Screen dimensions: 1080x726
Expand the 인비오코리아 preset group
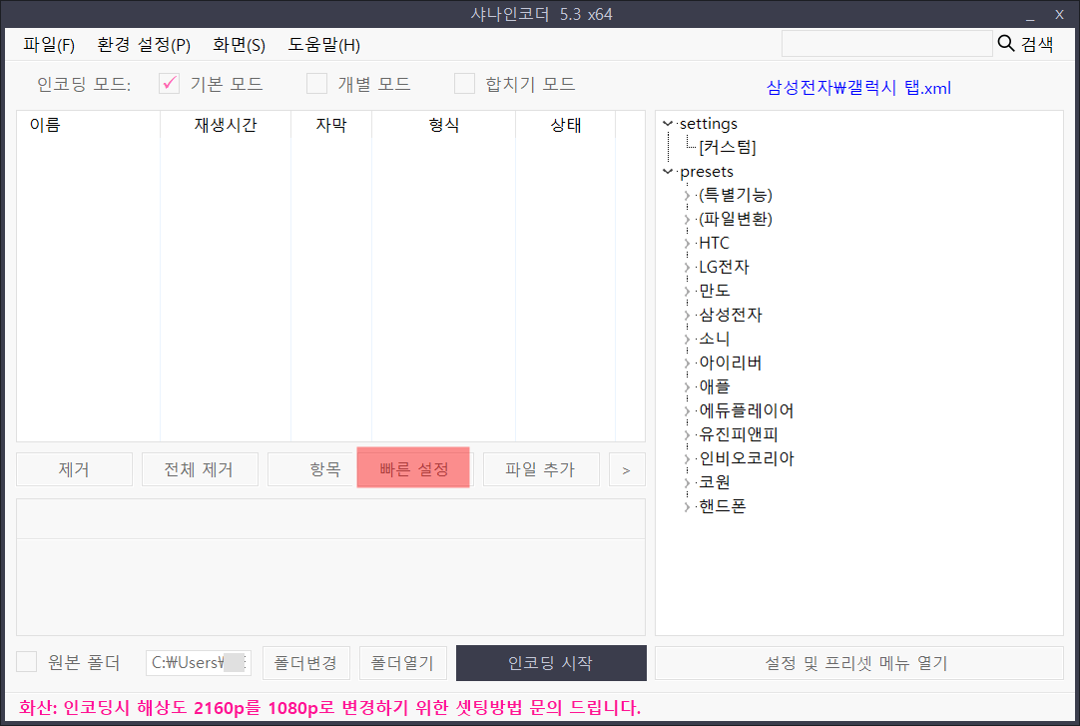[x=687, y=458]
